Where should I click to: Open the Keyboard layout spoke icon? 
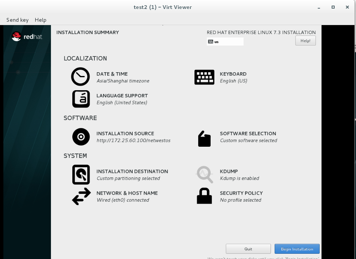pos(204,77)
